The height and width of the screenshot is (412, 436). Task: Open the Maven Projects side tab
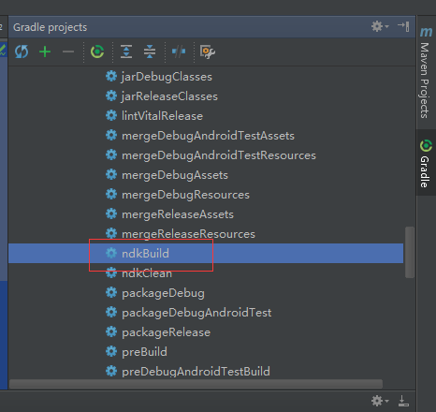click(x=427, y=72)
